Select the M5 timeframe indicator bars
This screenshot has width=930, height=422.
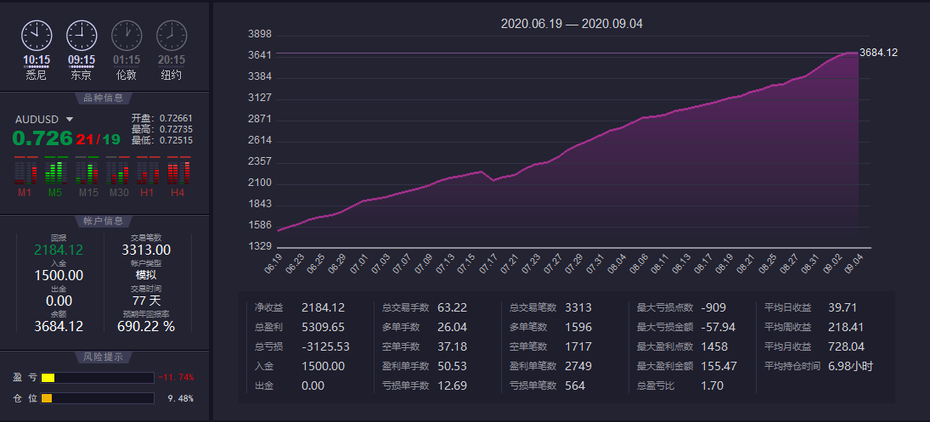point(54,172)
